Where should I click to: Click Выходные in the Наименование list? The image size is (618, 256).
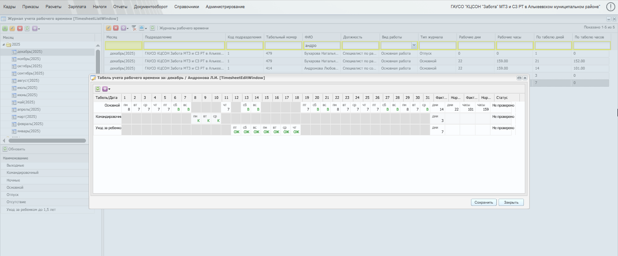tap(15, 166)
